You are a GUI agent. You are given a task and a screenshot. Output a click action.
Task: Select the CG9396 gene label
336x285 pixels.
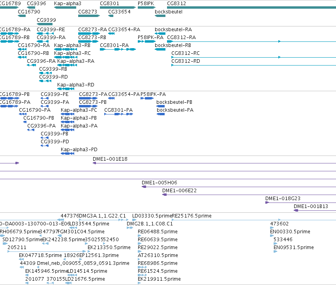(x=36, y=4)
